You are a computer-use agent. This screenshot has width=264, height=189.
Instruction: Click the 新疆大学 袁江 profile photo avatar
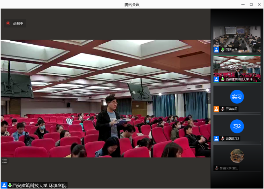(x=237, y=156)
